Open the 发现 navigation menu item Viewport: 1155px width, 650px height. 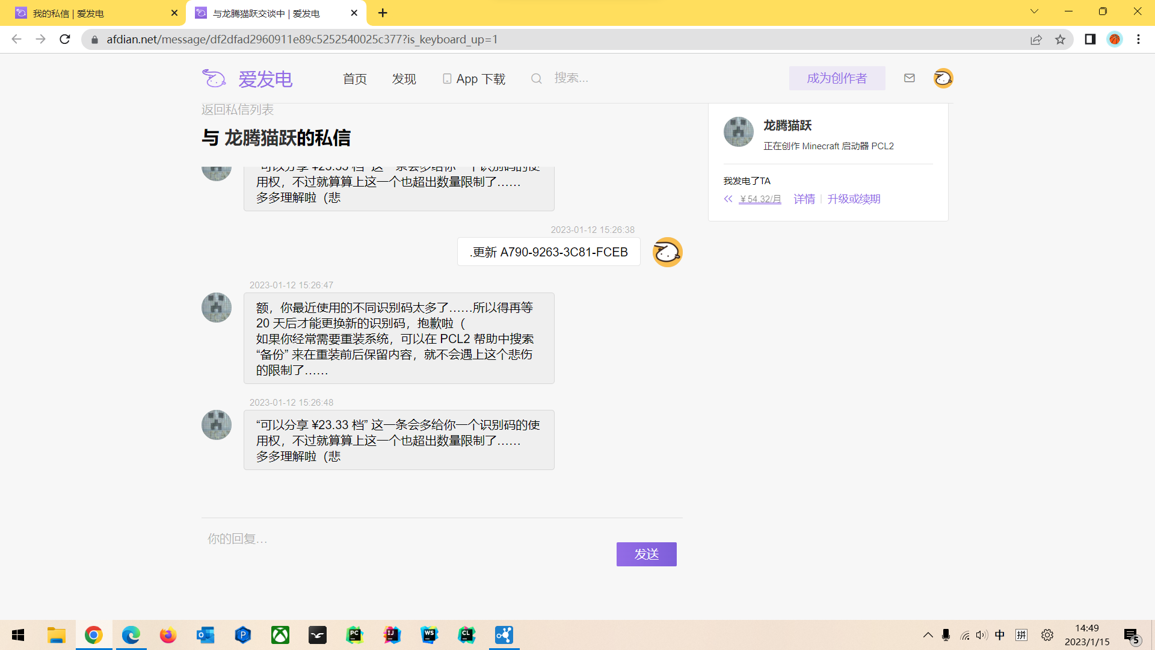click(x=404, y=79)
